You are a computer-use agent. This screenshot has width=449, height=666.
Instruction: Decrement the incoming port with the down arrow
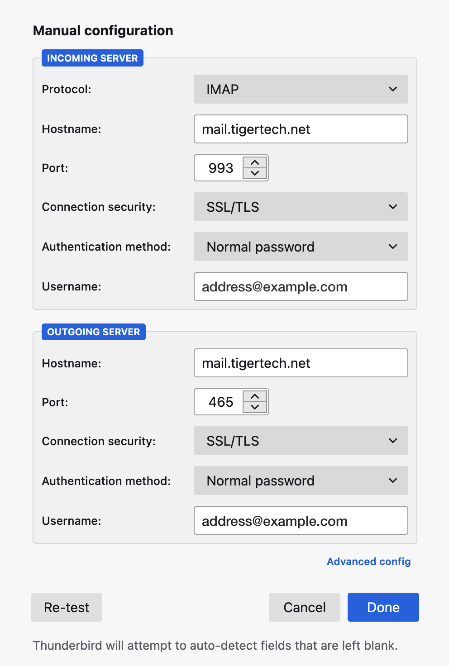(255, 174)
